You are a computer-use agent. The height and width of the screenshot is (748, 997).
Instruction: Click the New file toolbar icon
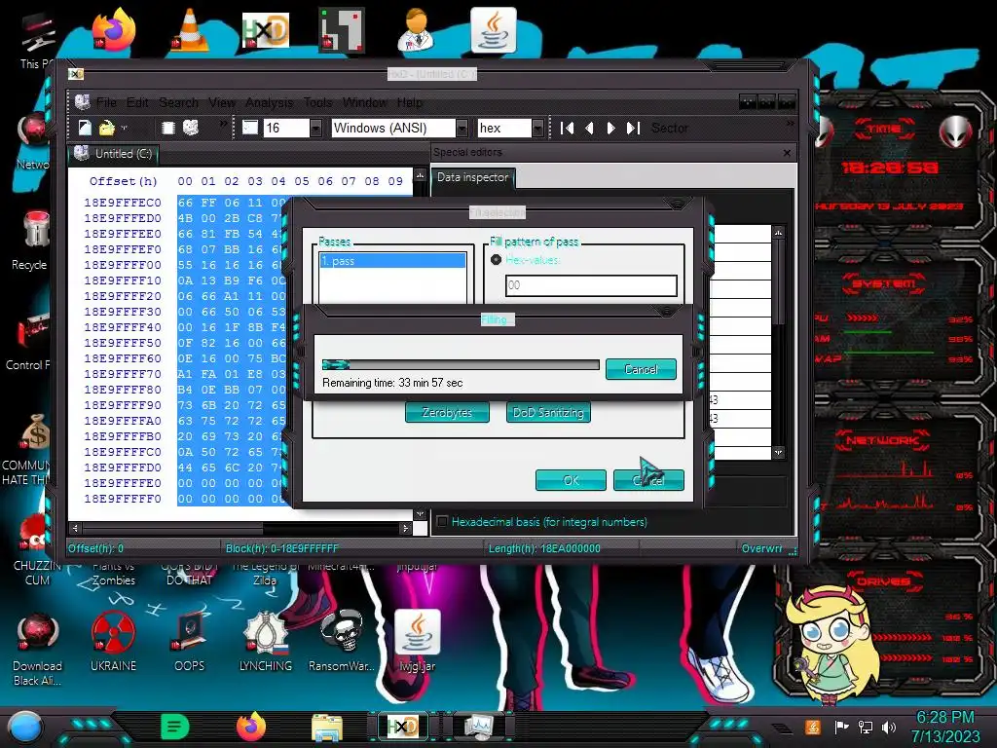[85, 128]
